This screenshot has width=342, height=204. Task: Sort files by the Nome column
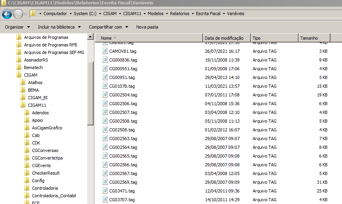tap(149, 38)
